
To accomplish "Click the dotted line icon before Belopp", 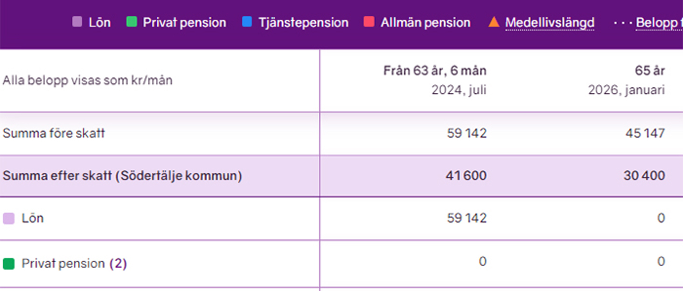I will (622, 22).
